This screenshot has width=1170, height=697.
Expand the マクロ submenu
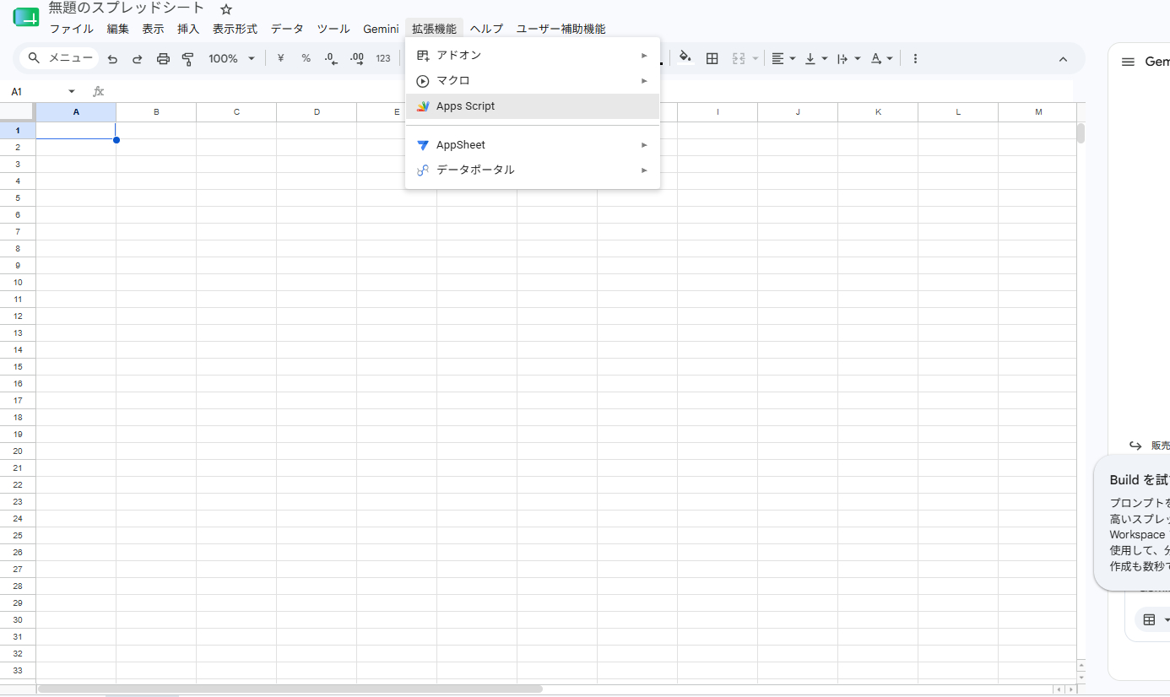click(533, 81)
